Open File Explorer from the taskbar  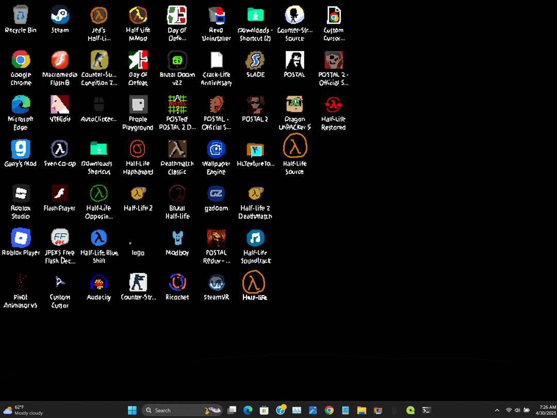pyautogui.click(x=362, y=410)
